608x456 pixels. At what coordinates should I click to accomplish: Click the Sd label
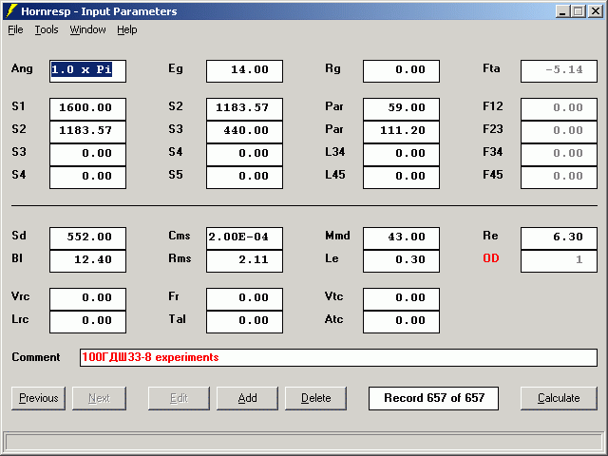coord(19,236)
